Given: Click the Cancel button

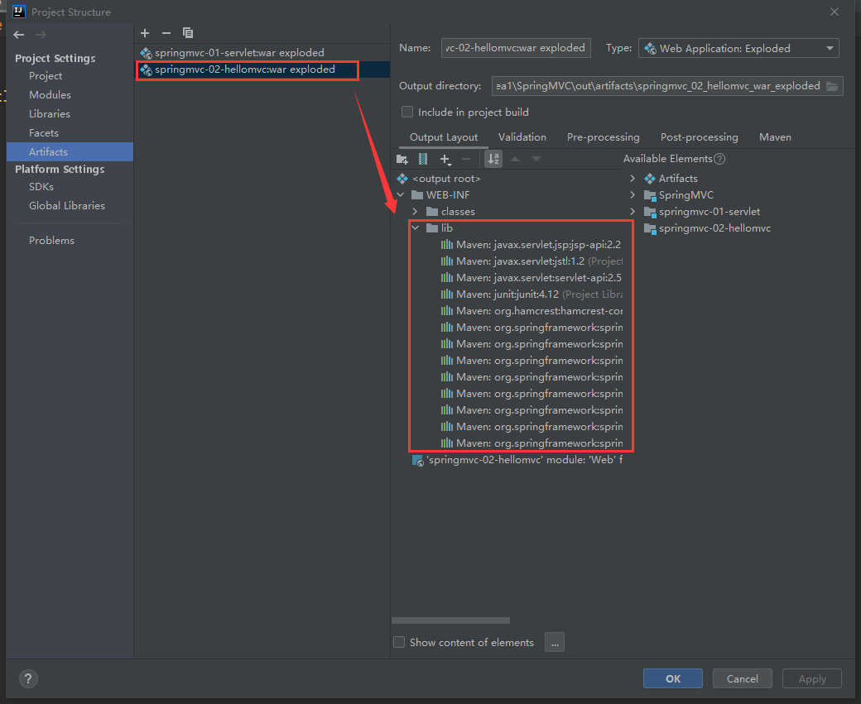Looking at the screenshot, I should click(743, 678).
